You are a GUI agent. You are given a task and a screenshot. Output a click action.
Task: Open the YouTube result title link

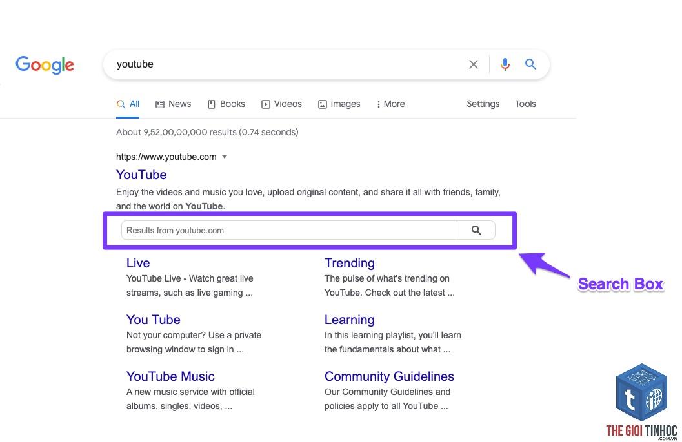click(141, 175)
